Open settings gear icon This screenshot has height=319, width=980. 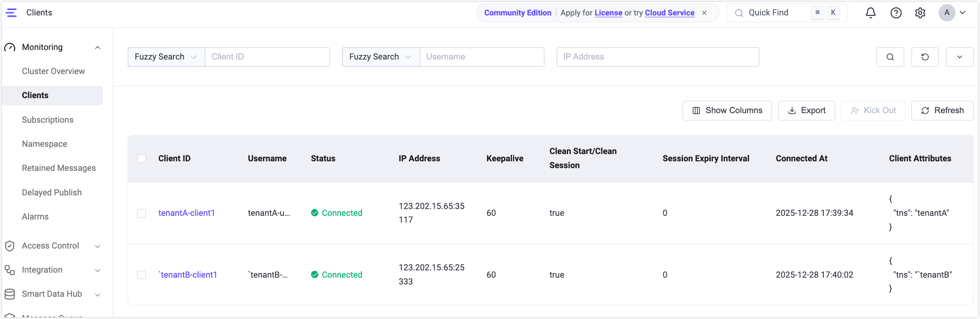tap(920, 13)
